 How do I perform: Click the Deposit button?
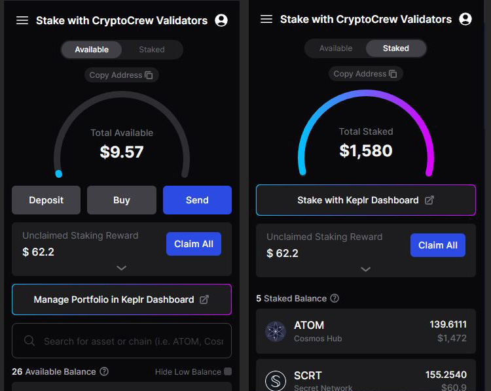click(46, 200)
